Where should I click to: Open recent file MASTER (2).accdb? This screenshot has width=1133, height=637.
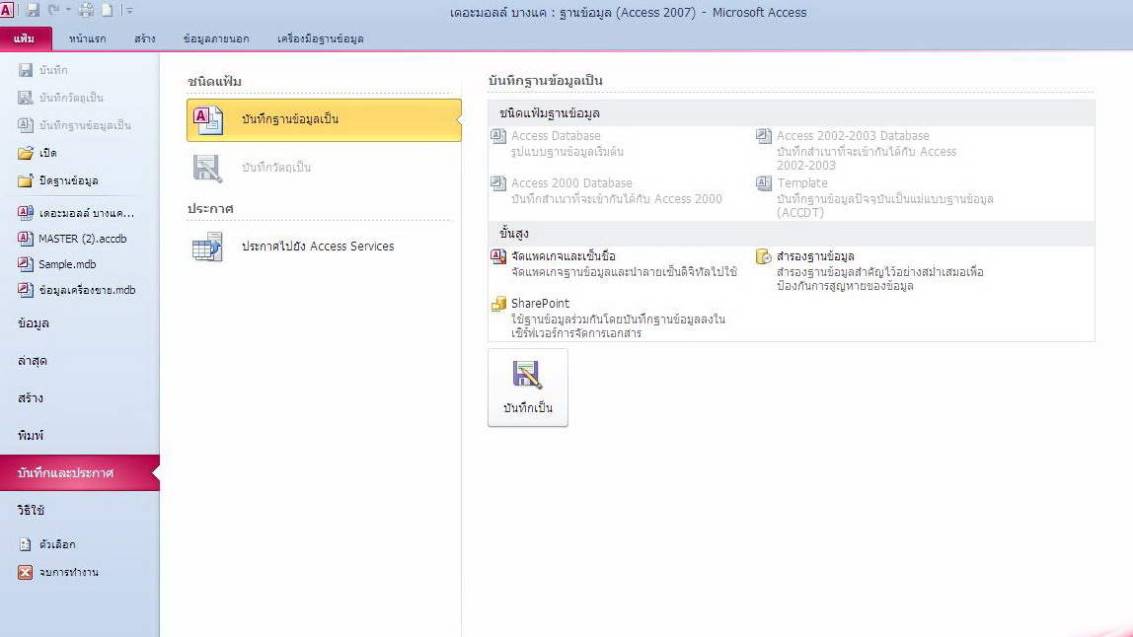(71, 239)
